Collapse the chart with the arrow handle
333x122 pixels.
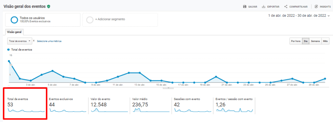coord(168,88)
